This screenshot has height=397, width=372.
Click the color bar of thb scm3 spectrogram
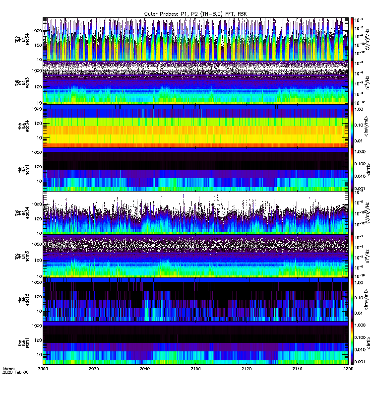click(x=352, y=82)
